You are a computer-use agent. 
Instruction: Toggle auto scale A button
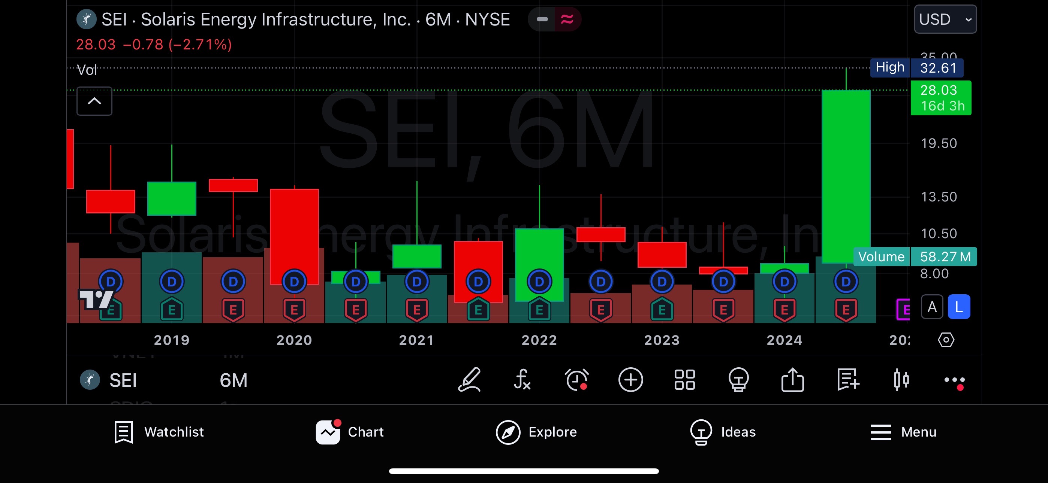(932, 307)
